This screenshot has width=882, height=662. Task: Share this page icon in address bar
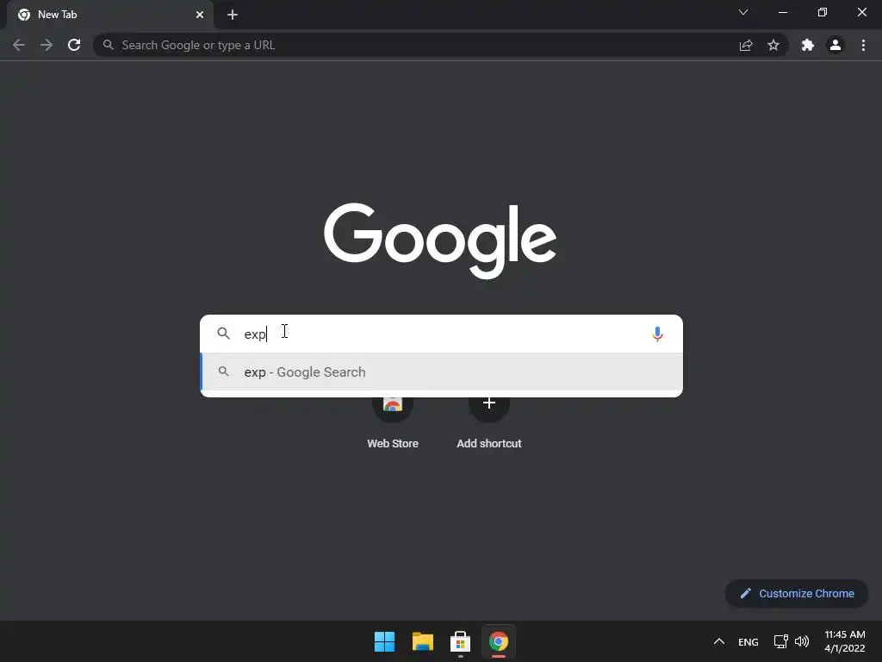746,45
